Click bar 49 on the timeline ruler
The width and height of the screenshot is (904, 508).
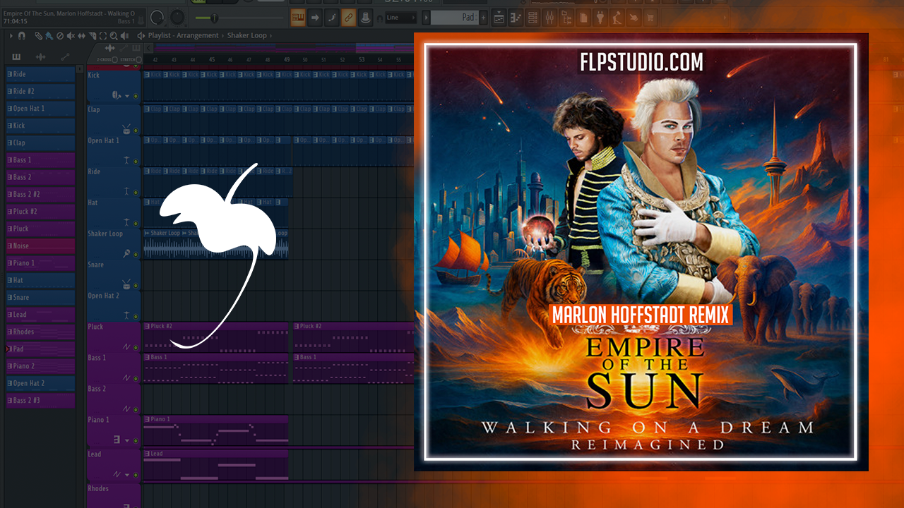(287, 60)
